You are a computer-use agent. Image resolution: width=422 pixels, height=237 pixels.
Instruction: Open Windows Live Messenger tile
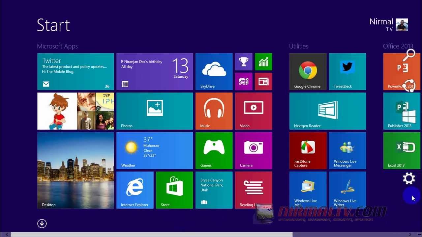[347, 150]
